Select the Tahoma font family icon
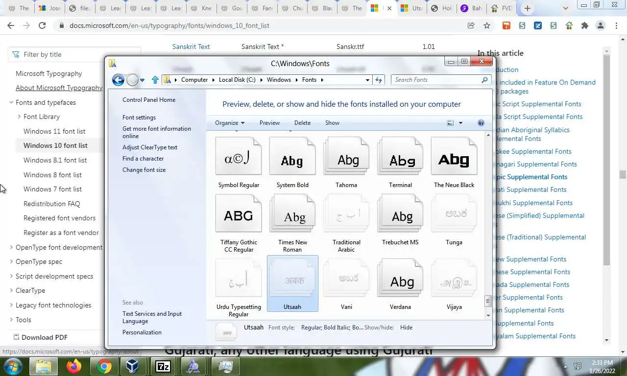Screen dimensions: 627x376 tap(346, 157)
